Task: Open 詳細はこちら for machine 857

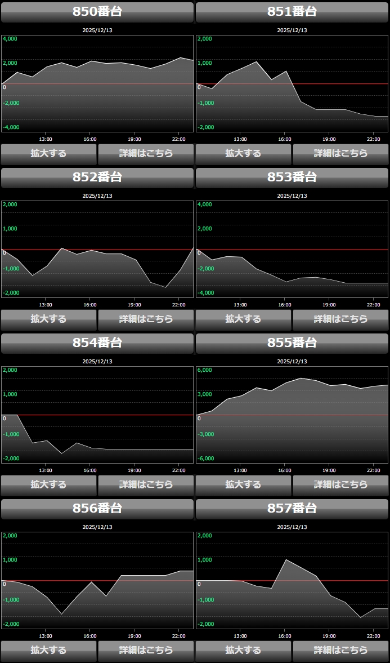Action: 340,650
